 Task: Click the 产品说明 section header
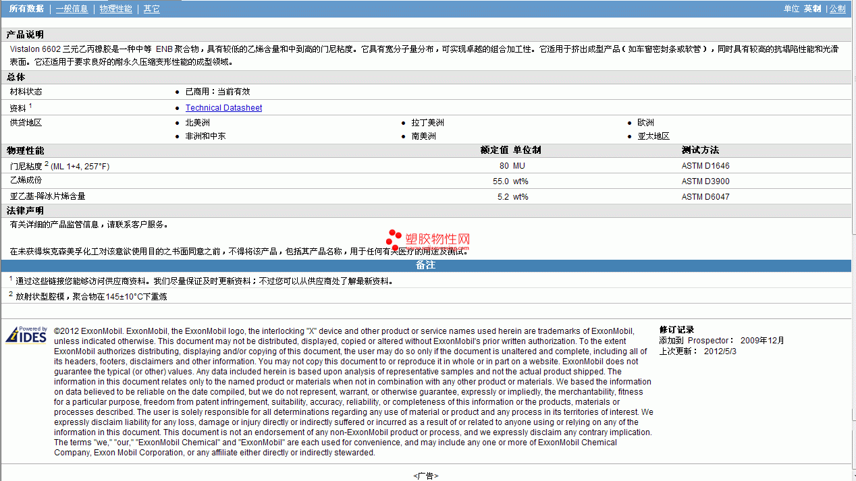point(25,34)
